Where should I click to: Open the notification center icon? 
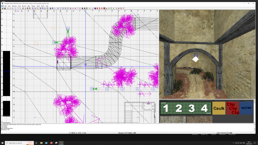click(255, 143)
